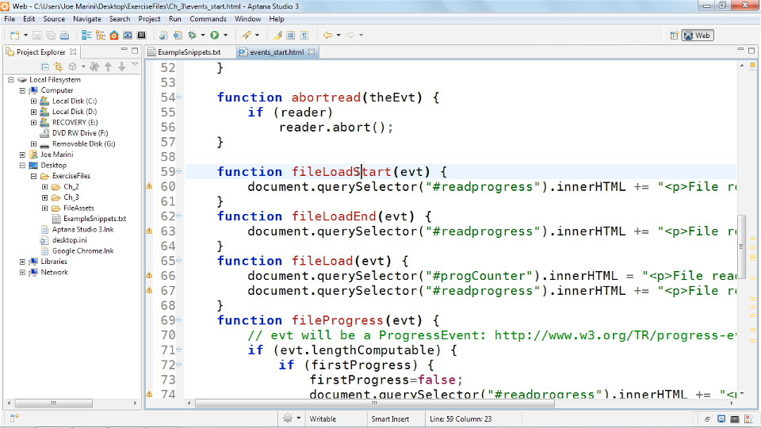Maximize the Project Explorer panel
Screen dimensions: 761x428
point(135,51)
